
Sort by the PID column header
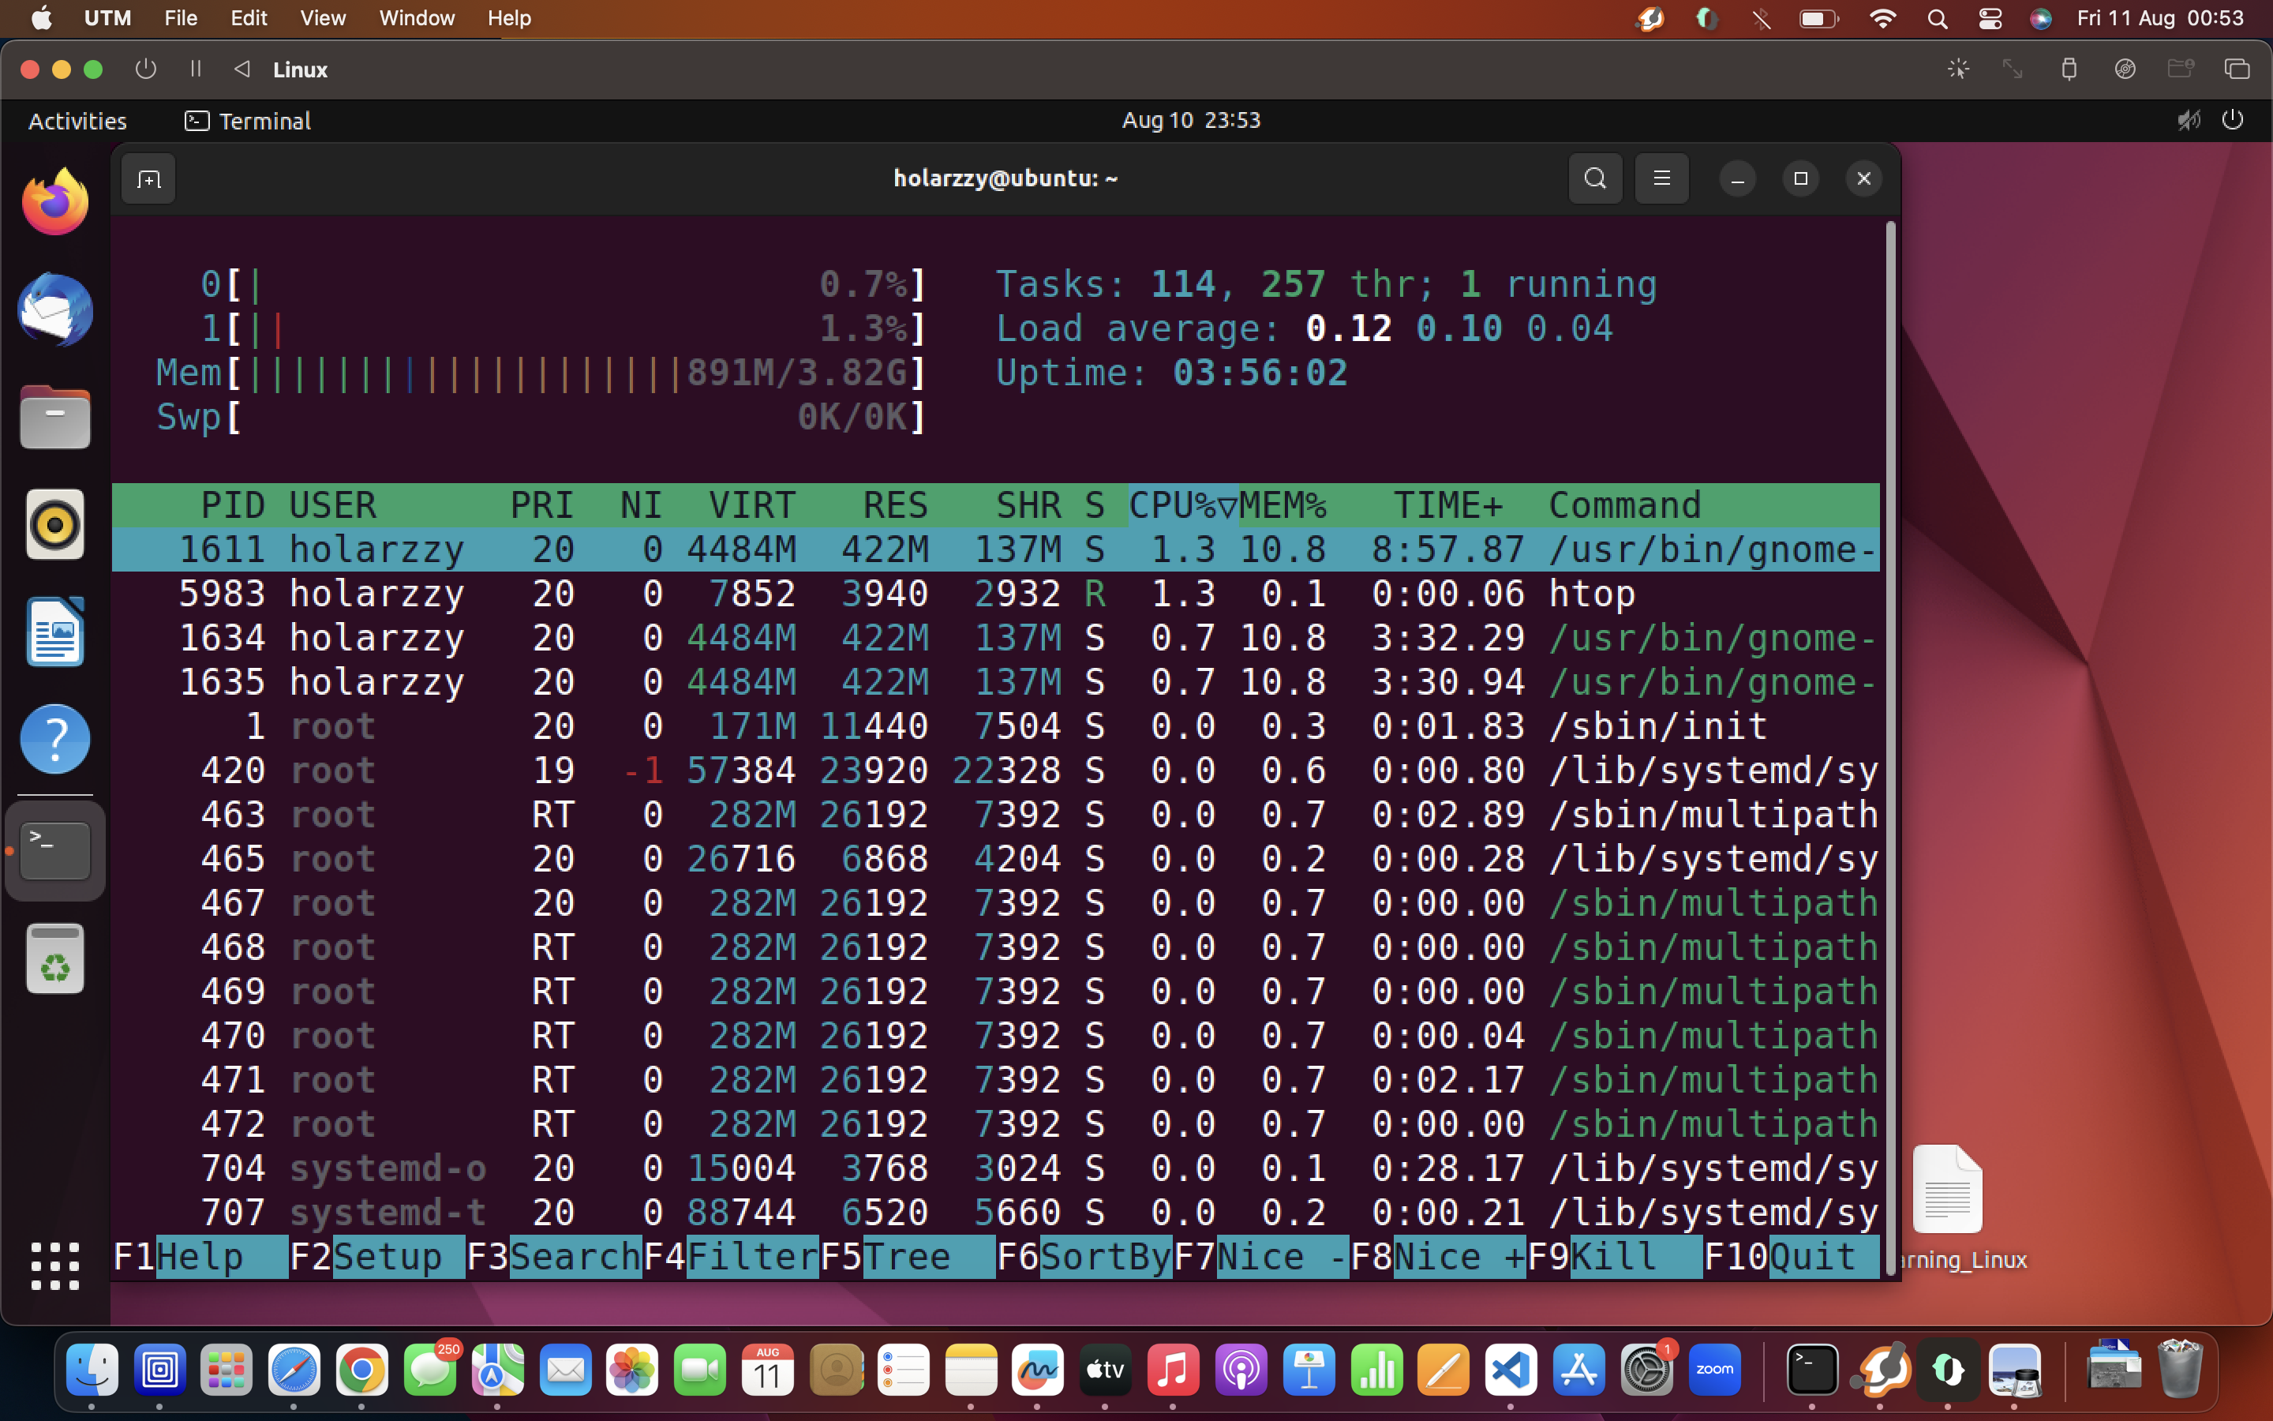pyautogui.click(x=233, y=505)
